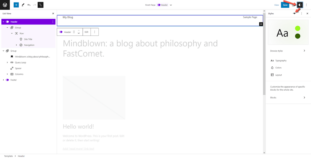311x158 pixels.
Task: Toggle the Styles half-circle icon
Action: pyautogui.click(x=300, y=5)
